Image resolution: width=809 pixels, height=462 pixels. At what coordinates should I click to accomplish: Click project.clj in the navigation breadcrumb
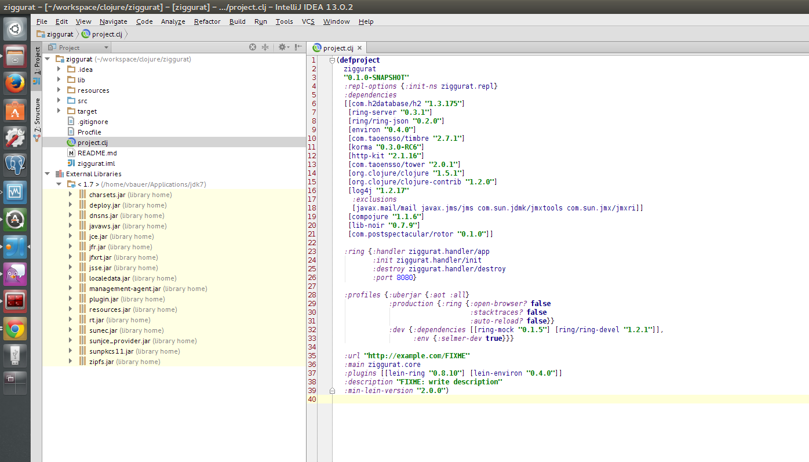click(107, 34)
